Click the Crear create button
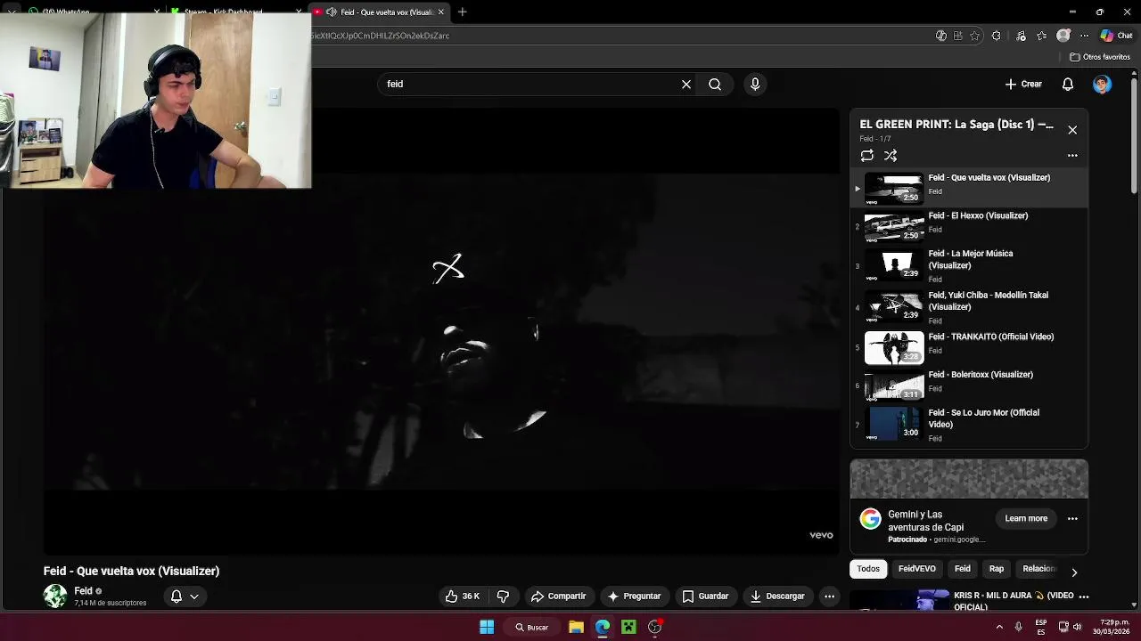The image size is (1141, 641). click(1023, 84)
